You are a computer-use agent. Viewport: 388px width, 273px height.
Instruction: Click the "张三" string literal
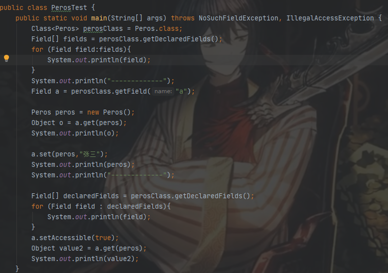[x=90, y=154]
